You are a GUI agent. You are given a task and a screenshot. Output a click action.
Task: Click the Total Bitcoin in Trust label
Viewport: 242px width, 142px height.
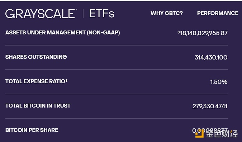[38, 105]
